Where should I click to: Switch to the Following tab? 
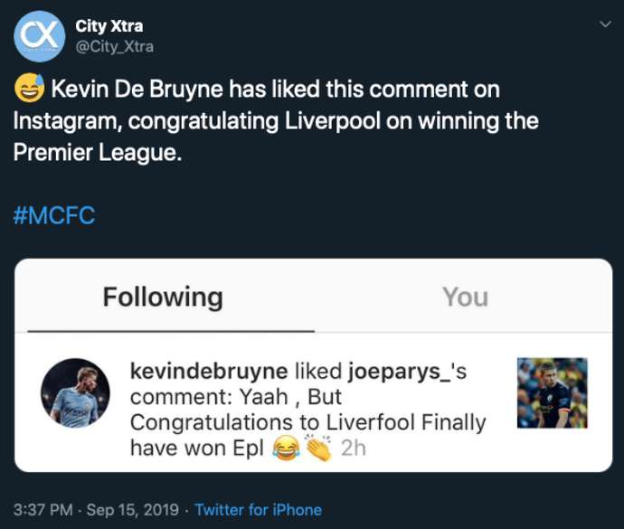click(x=163, y=297)
